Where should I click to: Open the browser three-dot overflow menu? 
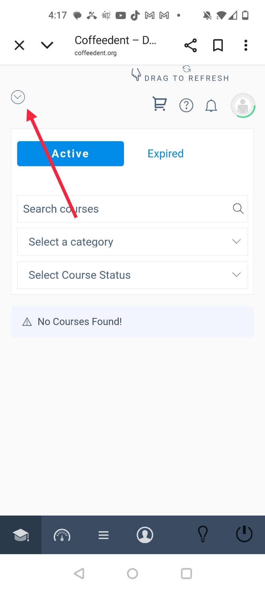tap(246, 45)
